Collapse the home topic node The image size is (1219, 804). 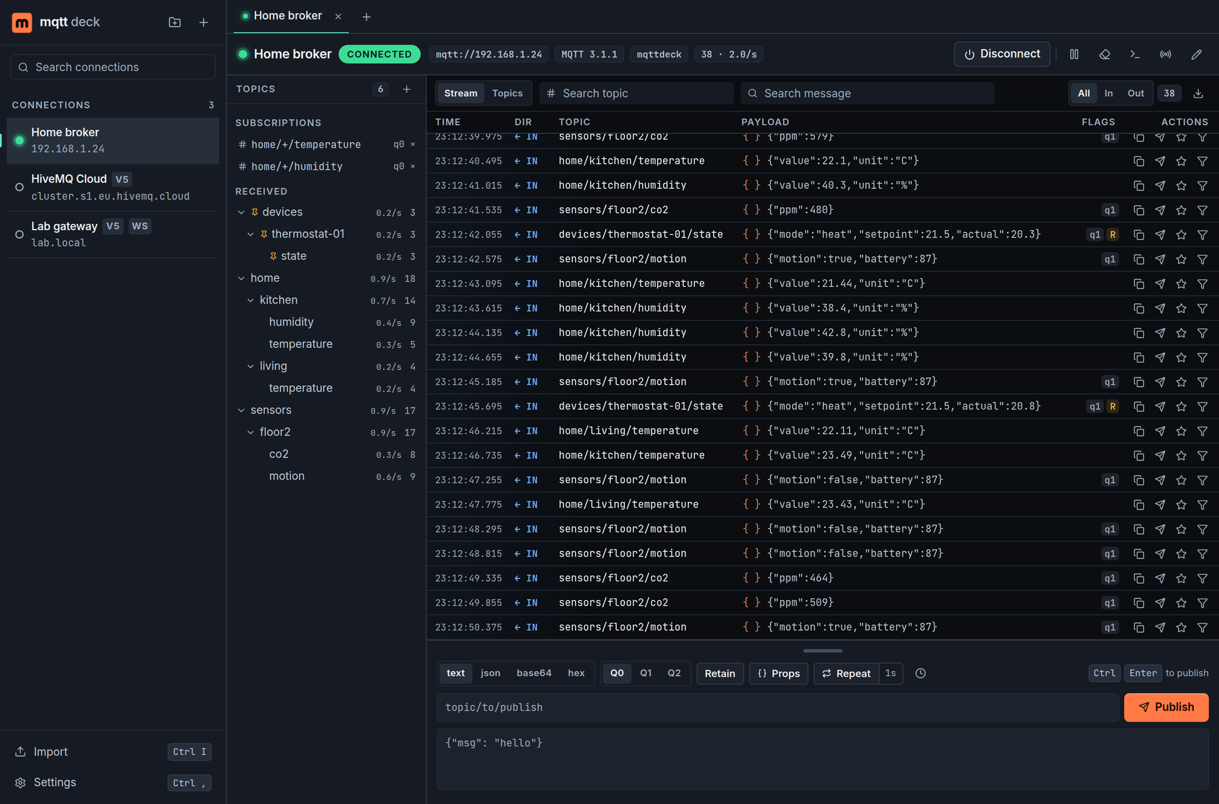click(241, 278)
